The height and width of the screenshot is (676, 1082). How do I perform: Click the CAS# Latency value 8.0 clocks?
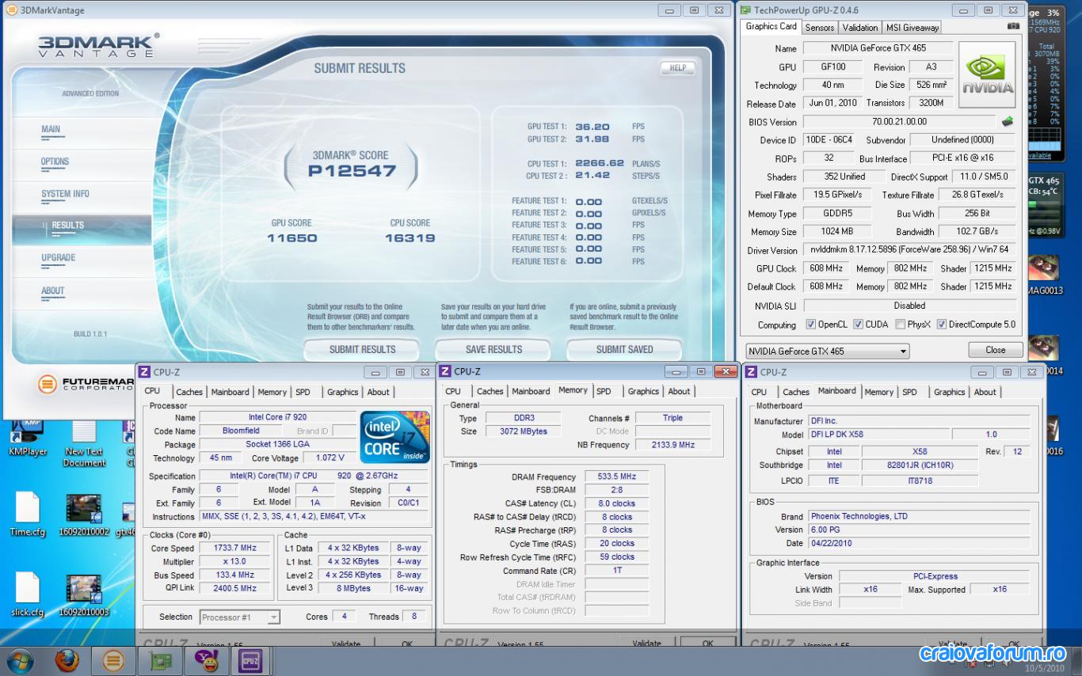pyautogui.click(x=617, y=503)
